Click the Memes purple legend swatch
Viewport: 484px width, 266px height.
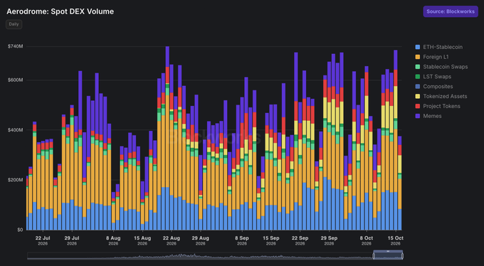pos(418,117)
